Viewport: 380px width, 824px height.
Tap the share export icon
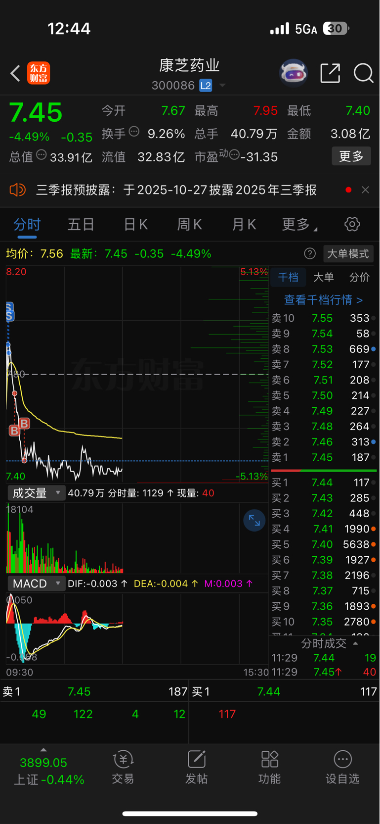click(x=330, y=73)
